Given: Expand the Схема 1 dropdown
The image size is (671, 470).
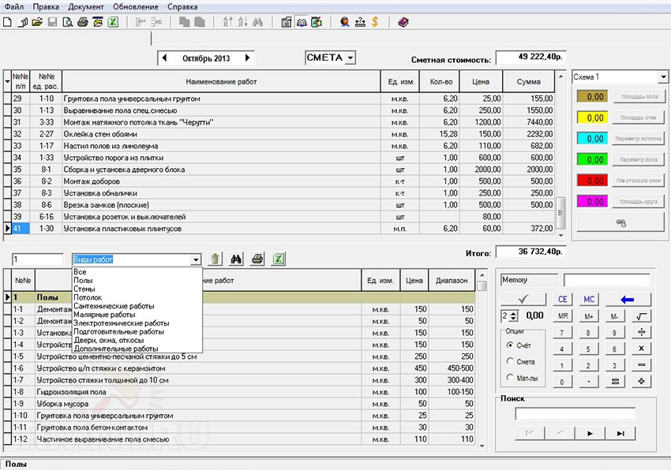Looking at the screenshot, I should 664,77.
